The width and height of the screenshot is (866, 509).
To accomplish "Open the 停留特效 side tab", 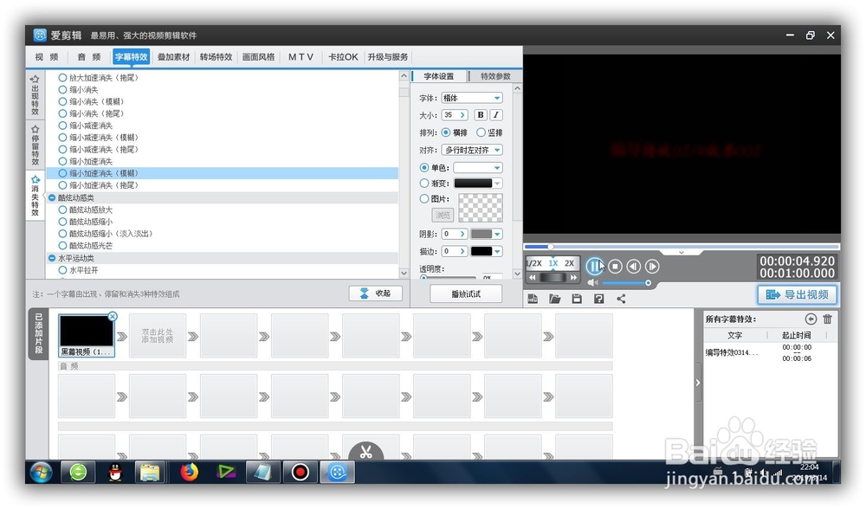I will pos(36,145).
